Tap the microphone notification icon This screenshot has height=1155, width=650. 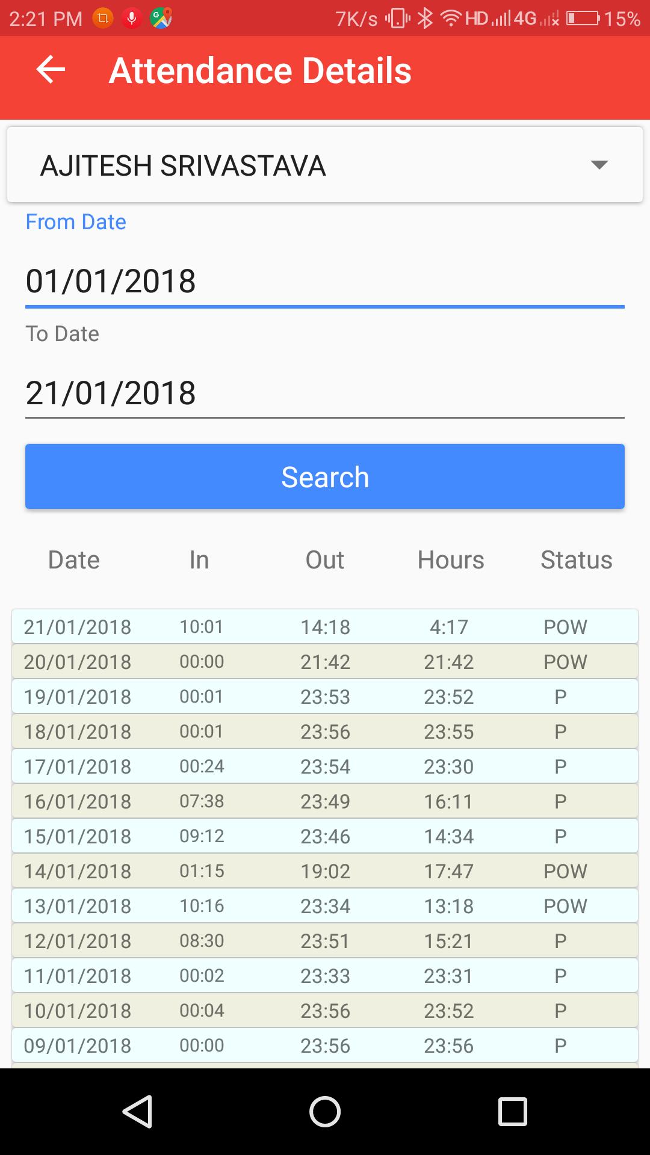click(x=131, y=19)
